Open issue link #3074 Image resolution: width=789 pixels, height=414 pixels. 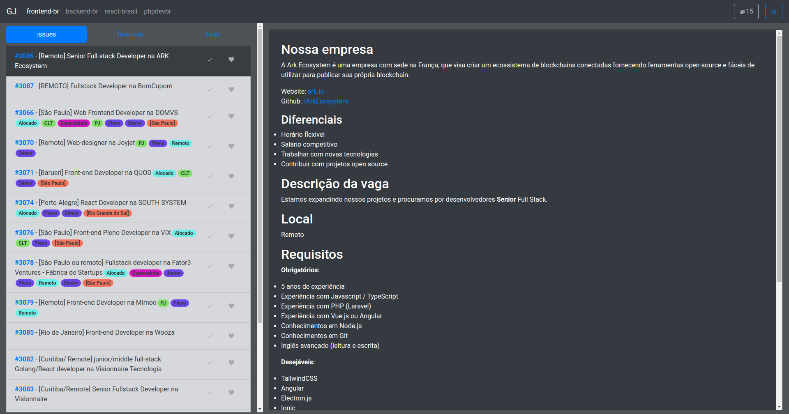pyautogui.click(x=24, y=202)
